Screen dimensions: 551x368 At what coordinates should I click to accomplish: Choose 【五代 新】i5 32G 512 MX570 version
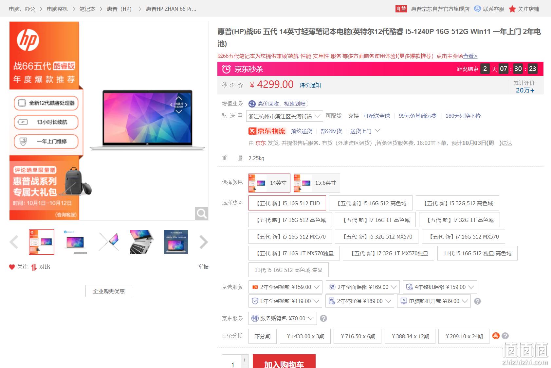click(x=377, y=237)
